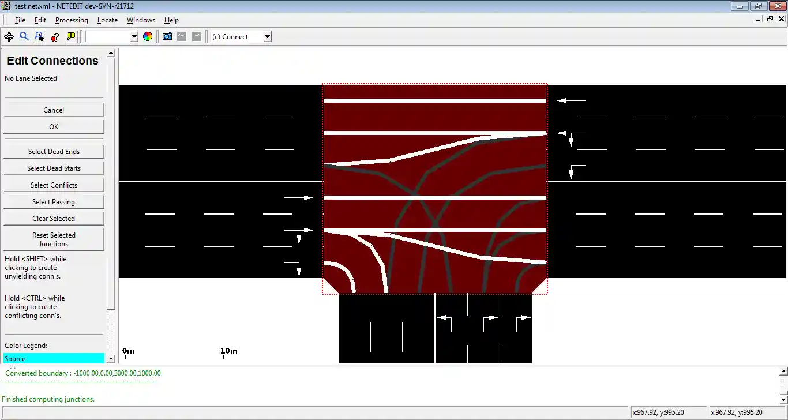This screenshot has height=420, width=788.
Task: Open the empty view scheme combo box
Action: (112, 36)
